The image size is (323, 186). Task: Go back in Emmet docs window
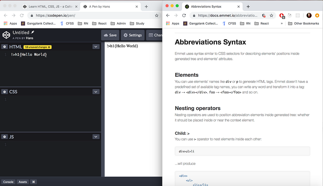[168, 15]
